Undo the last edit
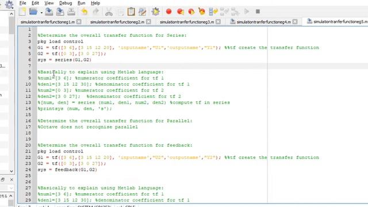Screen dimensions: 368x207 coord(85,11)
